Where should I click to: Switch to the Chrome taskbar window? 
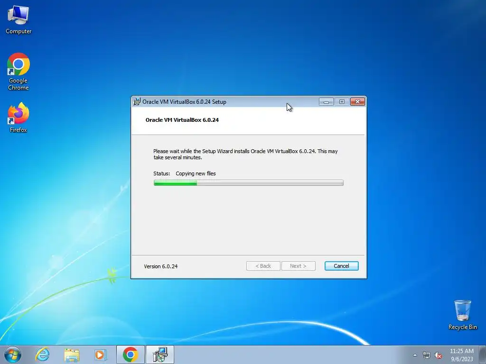(131, 355)
